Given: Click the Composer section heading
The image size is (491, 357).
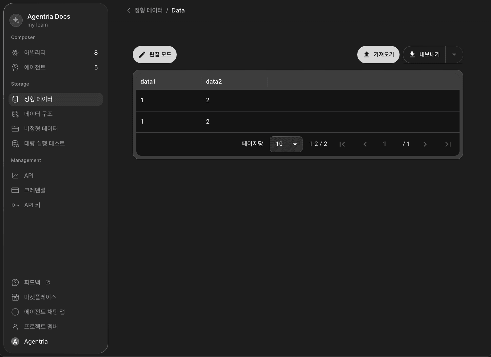Looking at the screenshot, I should [x=23, y=37].
